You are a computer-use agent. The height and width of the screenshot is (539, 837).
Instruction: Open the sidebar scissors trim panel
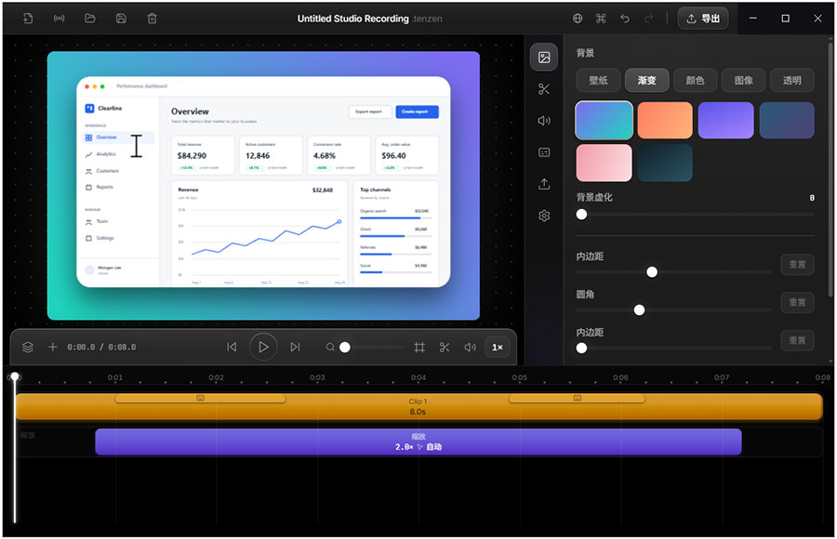[544, 89]
